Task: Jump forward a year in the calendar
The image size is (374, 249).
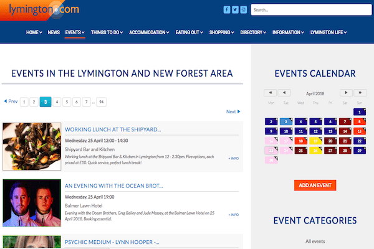Action: tap(360, 93)
